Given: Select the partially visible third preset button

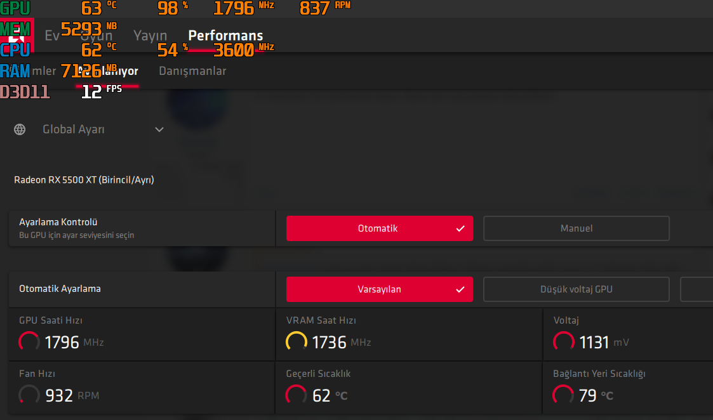Looking at the screenshot, I should (x=696, y=289).
